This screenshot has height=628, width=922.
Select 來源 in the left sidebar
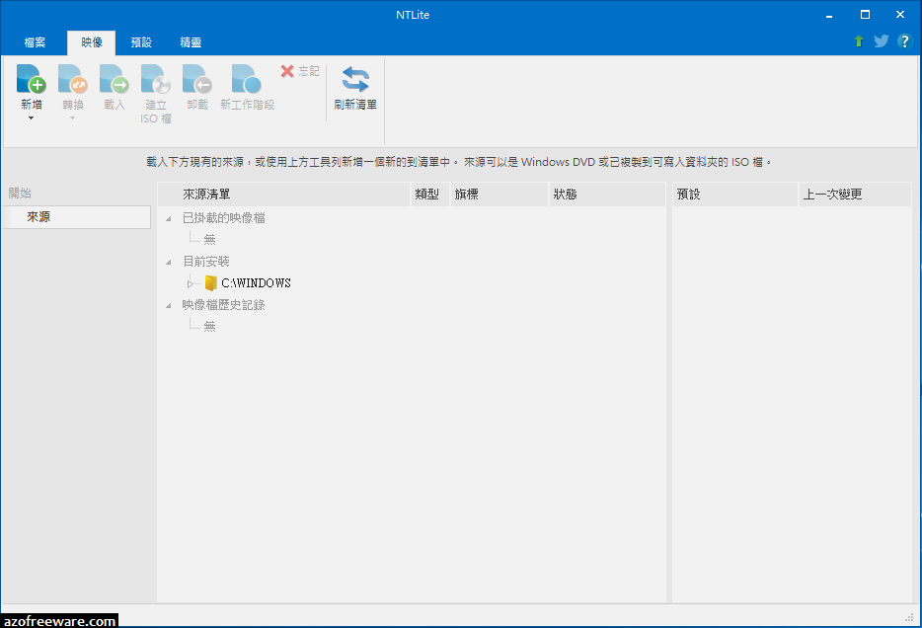(x=76, y=217)
